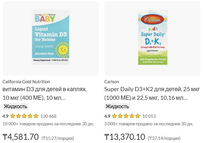Open the Liquid Vitamin D3 for Babies product image

50,37
